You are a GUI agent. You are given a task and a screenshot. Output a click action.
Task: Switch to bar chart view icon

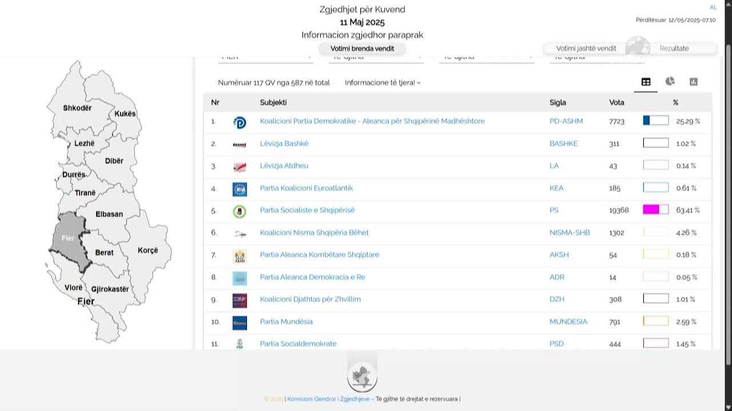coord(694,82)
